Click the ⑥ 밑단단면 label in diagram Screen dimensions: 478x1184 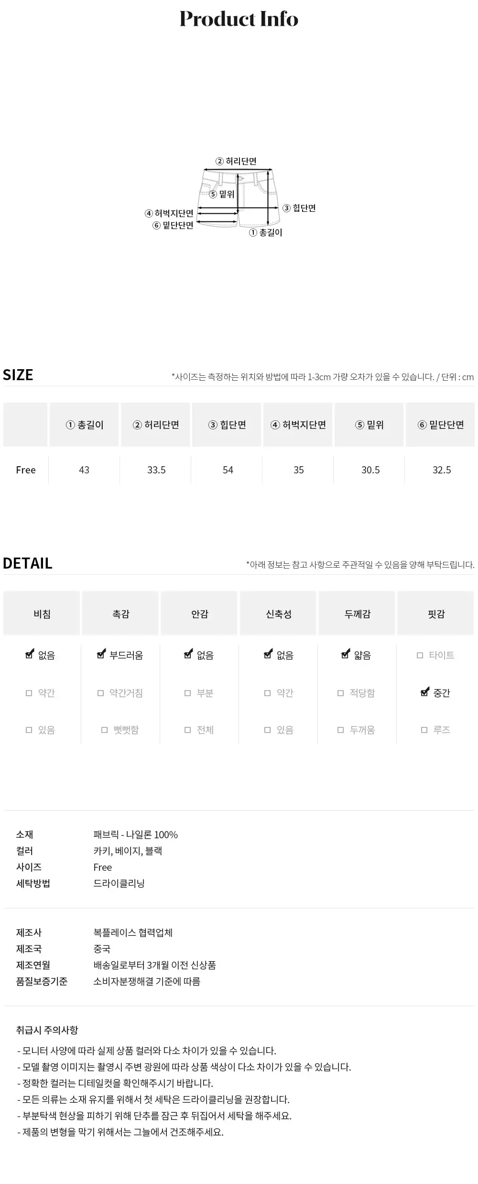tap(173, 225)
